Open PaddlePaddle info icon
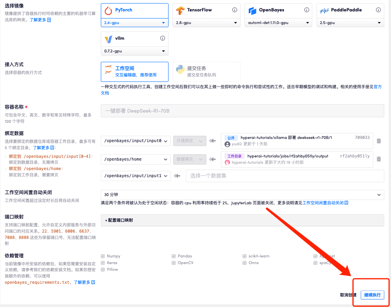 [x=378, y=10]
